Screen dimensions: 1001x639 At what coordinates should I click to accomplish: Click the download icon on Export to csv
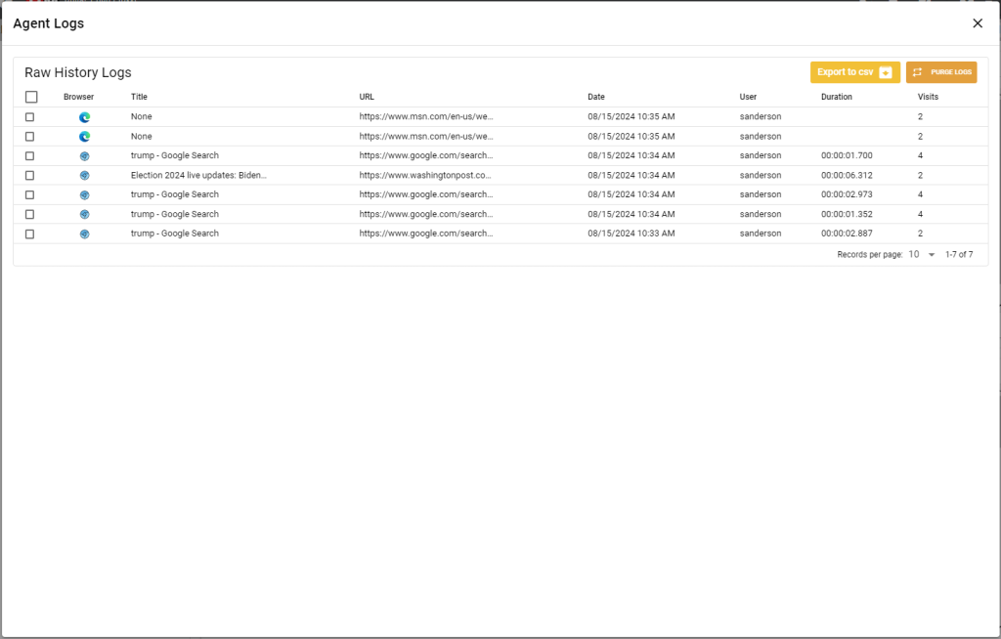pyautogui.click(x=886, y=72)
